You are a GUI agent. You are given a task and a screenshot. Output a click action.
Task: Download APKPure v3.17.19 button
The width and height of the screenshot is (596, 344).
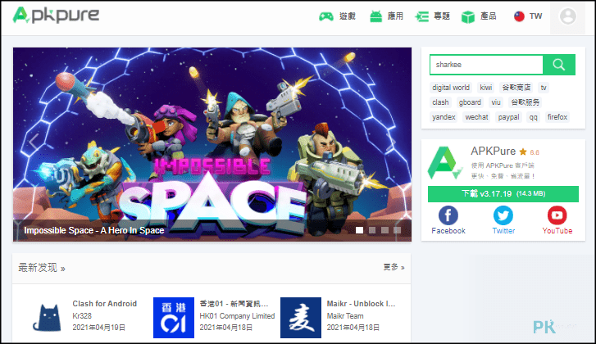point(503,194)
